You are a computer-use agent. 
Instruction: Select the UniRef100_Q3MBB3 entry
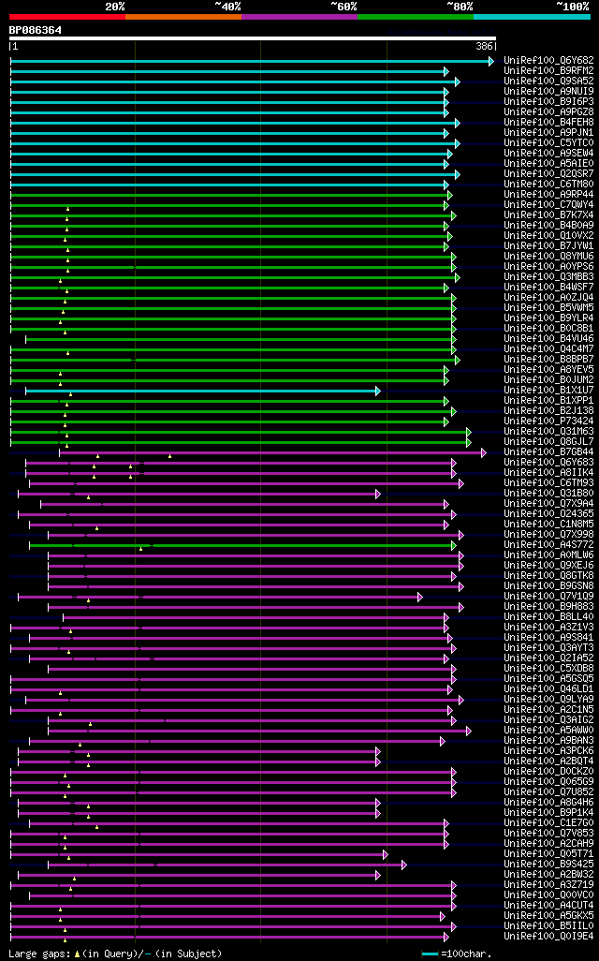(548, 277)
